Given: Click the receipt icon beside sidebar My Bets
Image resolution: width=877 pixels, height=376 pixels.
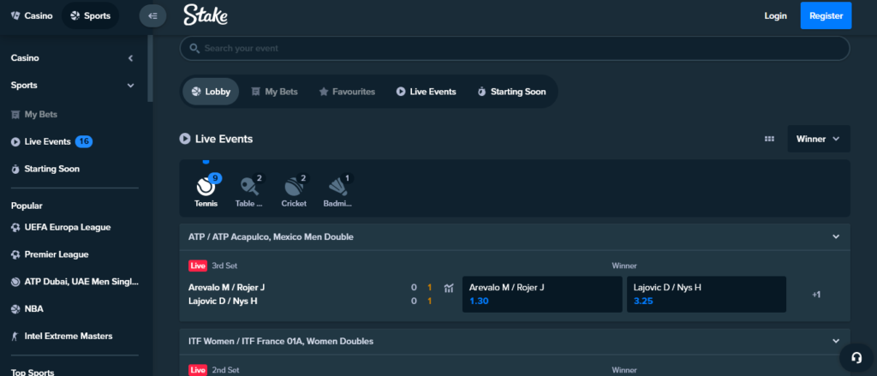Looking at the screenshot, I should pos(15,116).
